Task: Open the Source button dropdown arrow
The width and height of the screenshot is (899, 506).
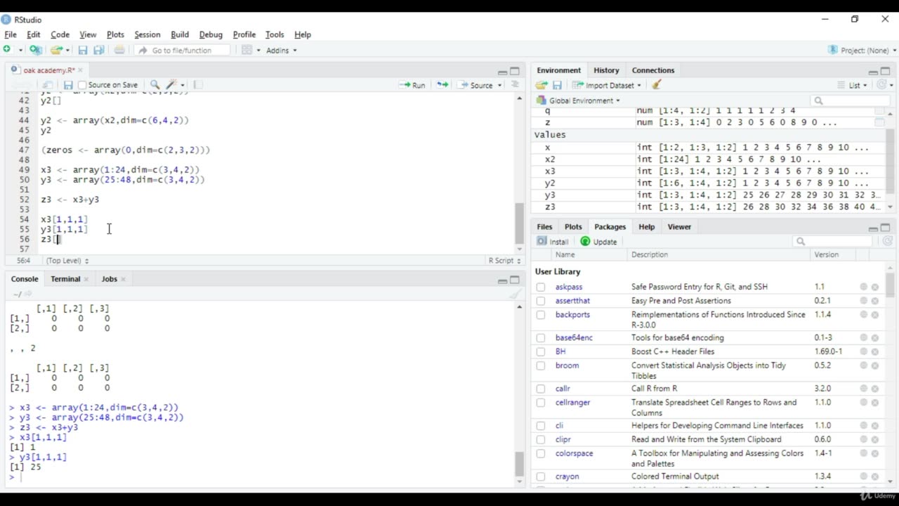Action: [x=500, y=85]
